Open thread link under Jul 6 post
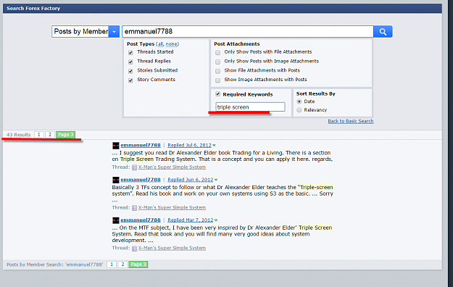Image resolution: width=453 pixels, height=287 pixels. coord(172,167)
